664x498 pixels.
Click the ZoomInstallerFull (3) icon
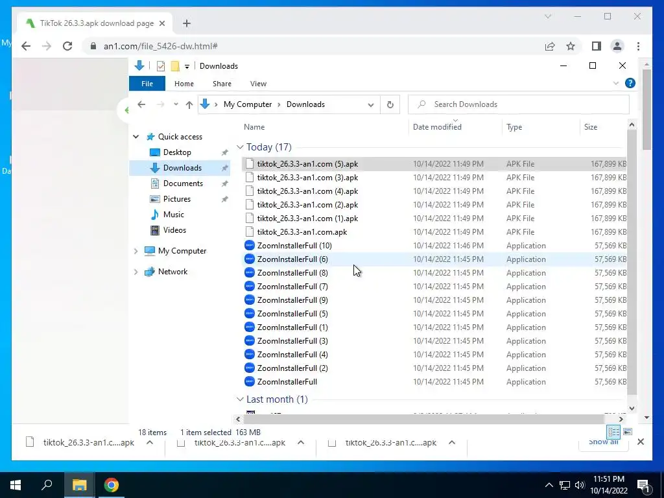(250, 340)
